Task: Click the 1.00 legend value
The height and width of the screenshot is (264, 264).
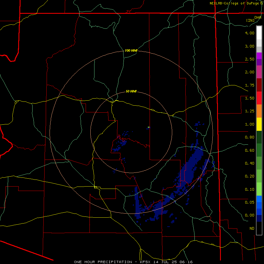Action: [250, 124]
